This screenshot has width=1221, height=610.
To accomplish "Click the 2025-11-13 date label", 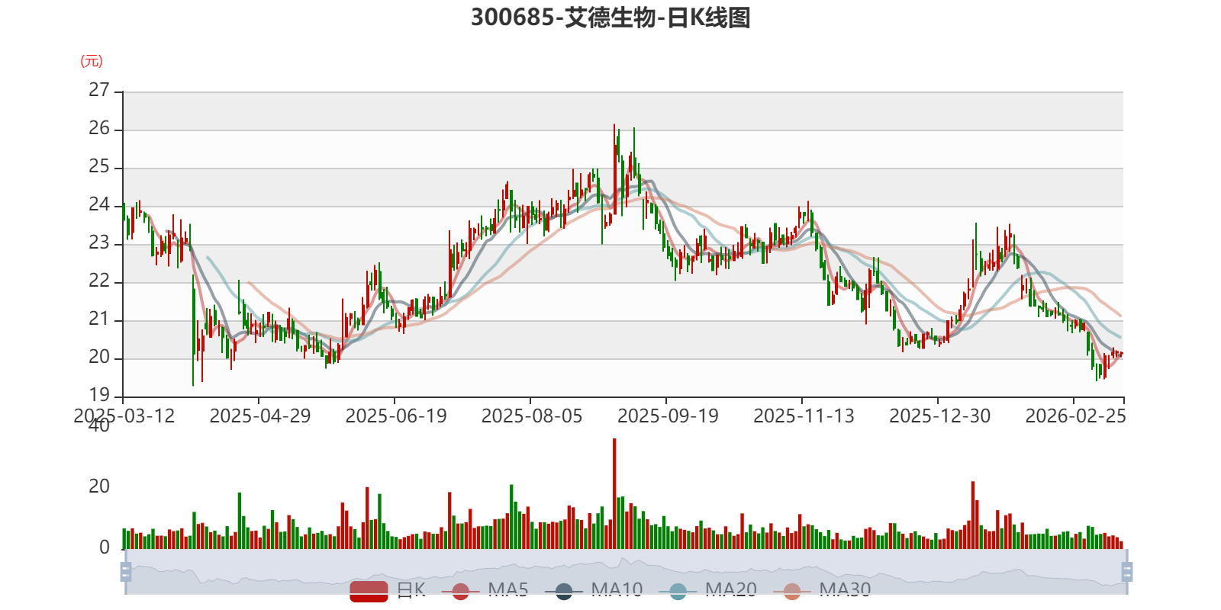I will 804,416.
